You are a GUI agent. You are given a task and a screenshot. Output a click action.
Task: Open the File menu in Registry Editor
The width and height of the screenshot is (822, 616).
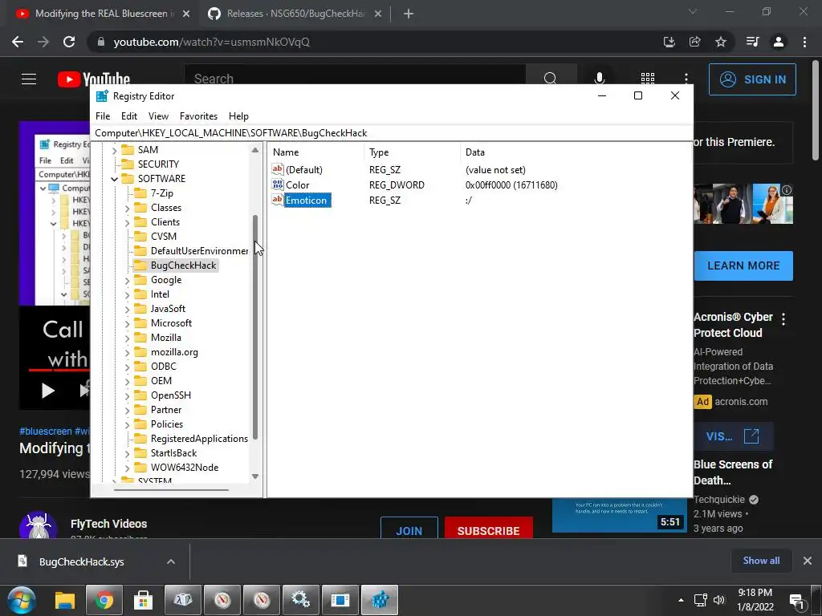[103, 116]
